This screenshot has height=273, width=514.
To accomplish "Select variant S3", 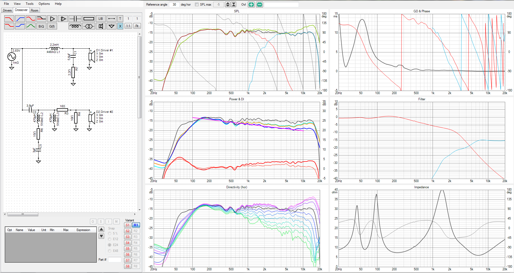I will (x=127, y=237).
